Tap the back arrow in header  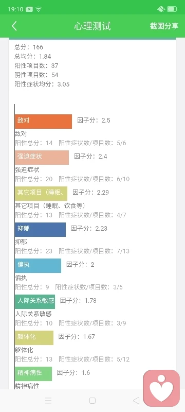(x=14, y=26)
